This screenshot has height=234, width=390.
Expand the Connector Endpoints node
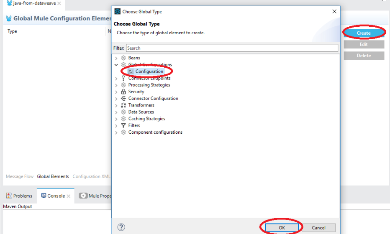(x=116, y=79)
